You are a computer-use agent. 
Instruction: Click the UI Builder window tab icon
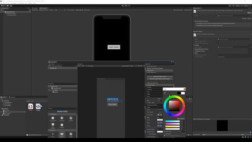tap(49, 62)
